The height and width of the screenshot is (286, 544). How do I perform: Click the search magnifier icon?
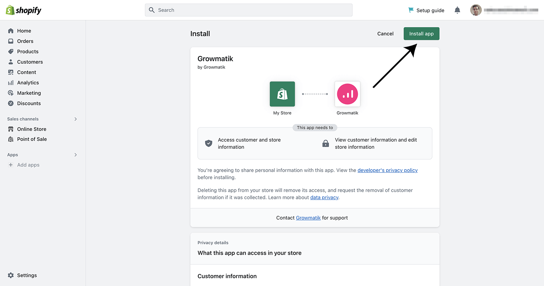(152, 10)
